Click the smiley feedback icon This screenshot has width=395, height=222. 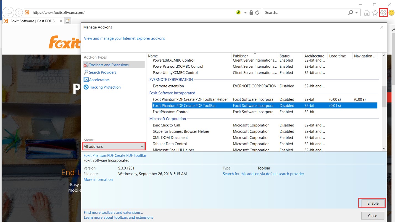[x=391, y=13]
